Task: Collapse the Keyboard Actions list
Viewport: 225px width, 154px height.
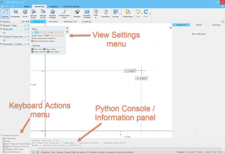Action: click(2, 135)
